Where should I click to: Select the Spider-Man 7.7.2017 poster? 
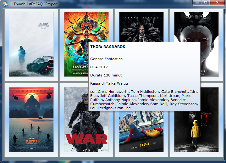(x=141, y=132)
